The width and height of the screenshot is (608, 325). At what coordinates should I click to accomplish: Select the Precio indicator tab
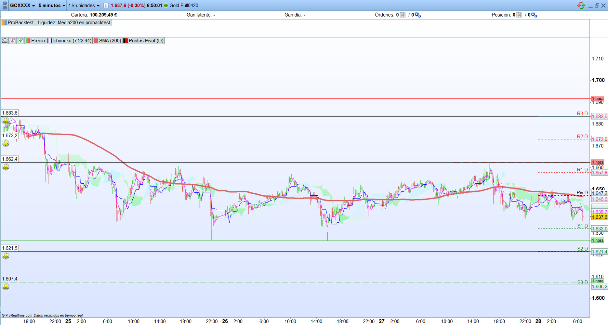[35, 41]
